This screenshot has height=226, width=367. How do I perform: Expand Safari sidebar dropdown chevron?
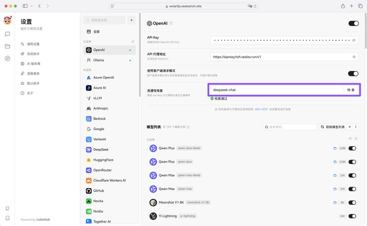pyautogui.click(x=31, y=6)
